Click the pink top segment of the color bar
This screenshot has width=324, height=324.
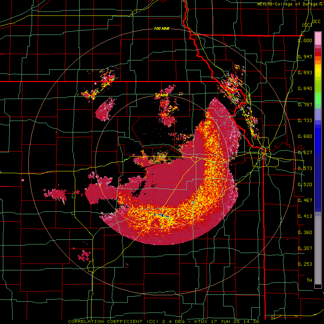coord(318,39)
